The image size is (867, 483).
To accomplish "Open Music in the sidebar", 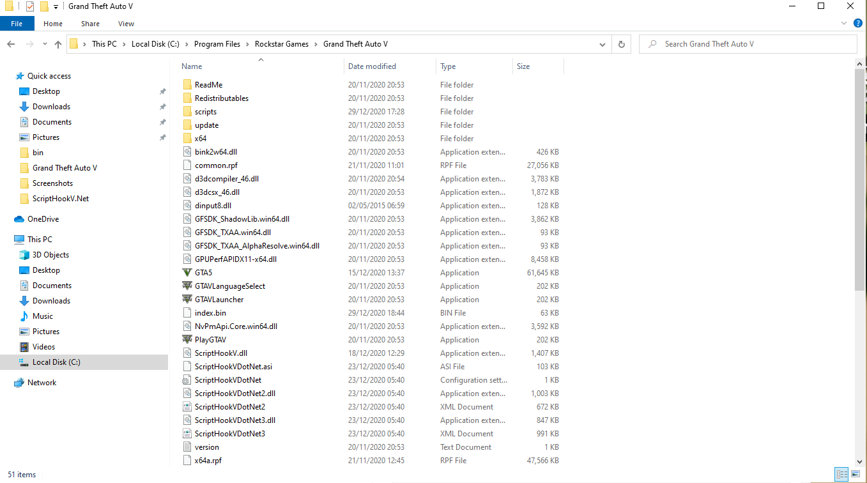I will pyautogui.click(x=43, y=316).
